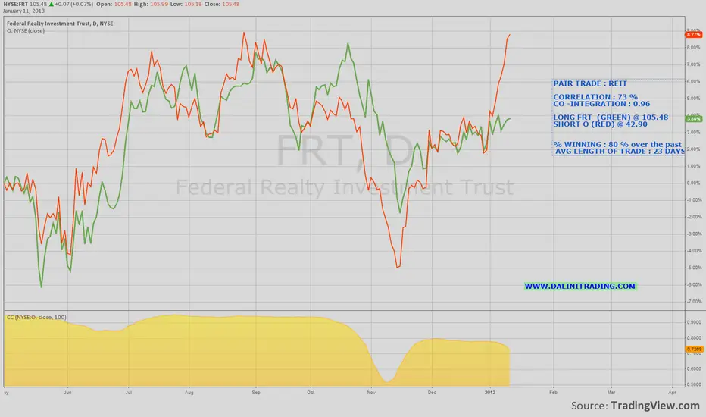The width and height of the screenshot is (706, 417).
Task: Open the WWW.DALINITRADING.COM link
Action: pyautogui.click(x=580, y=287)
